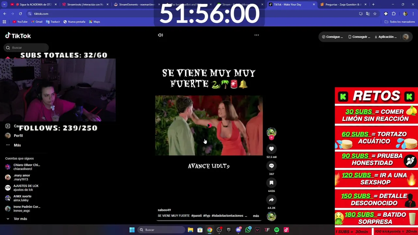Open 'Todos los marcadores' folder
Image resolution: width=418 pixels, height=235 pixels.
pyautogui.click(x=400, y=22)
